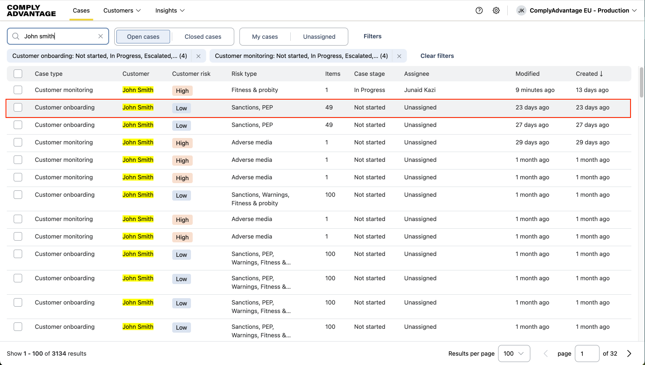The width and height of the screenshot is (645, 365).
Task: Go to the next results page
Action: click(629, 354)
